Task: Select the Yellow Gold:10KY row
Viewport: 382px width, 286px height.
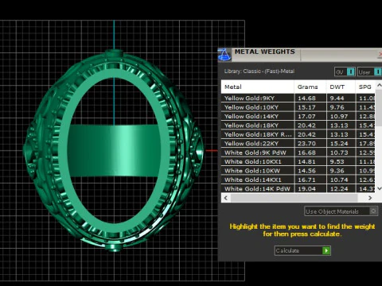Action: (298, 107)
